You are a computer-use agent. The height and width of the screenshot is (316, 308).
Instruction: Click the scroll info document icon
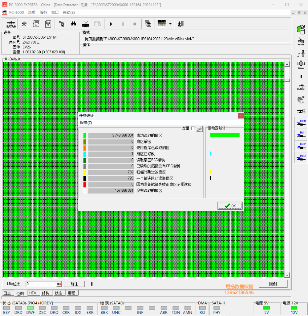click(36, 24)
